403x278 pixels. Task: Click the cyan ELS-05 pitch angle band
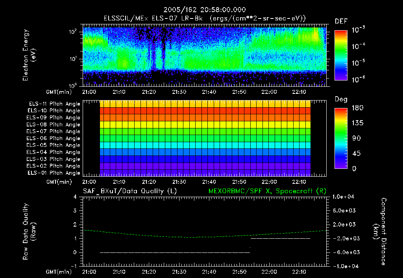click(205, 145)
